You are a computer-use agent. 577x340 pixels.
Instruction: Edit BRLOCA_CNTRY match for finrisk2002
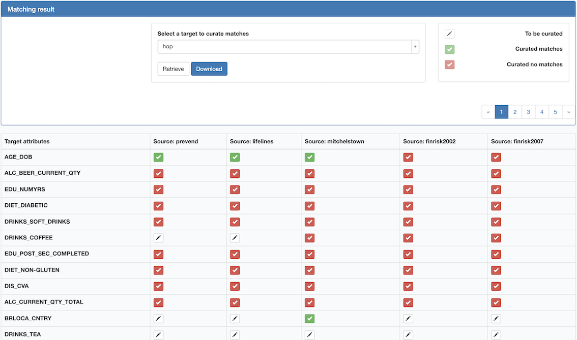(408, 319)
